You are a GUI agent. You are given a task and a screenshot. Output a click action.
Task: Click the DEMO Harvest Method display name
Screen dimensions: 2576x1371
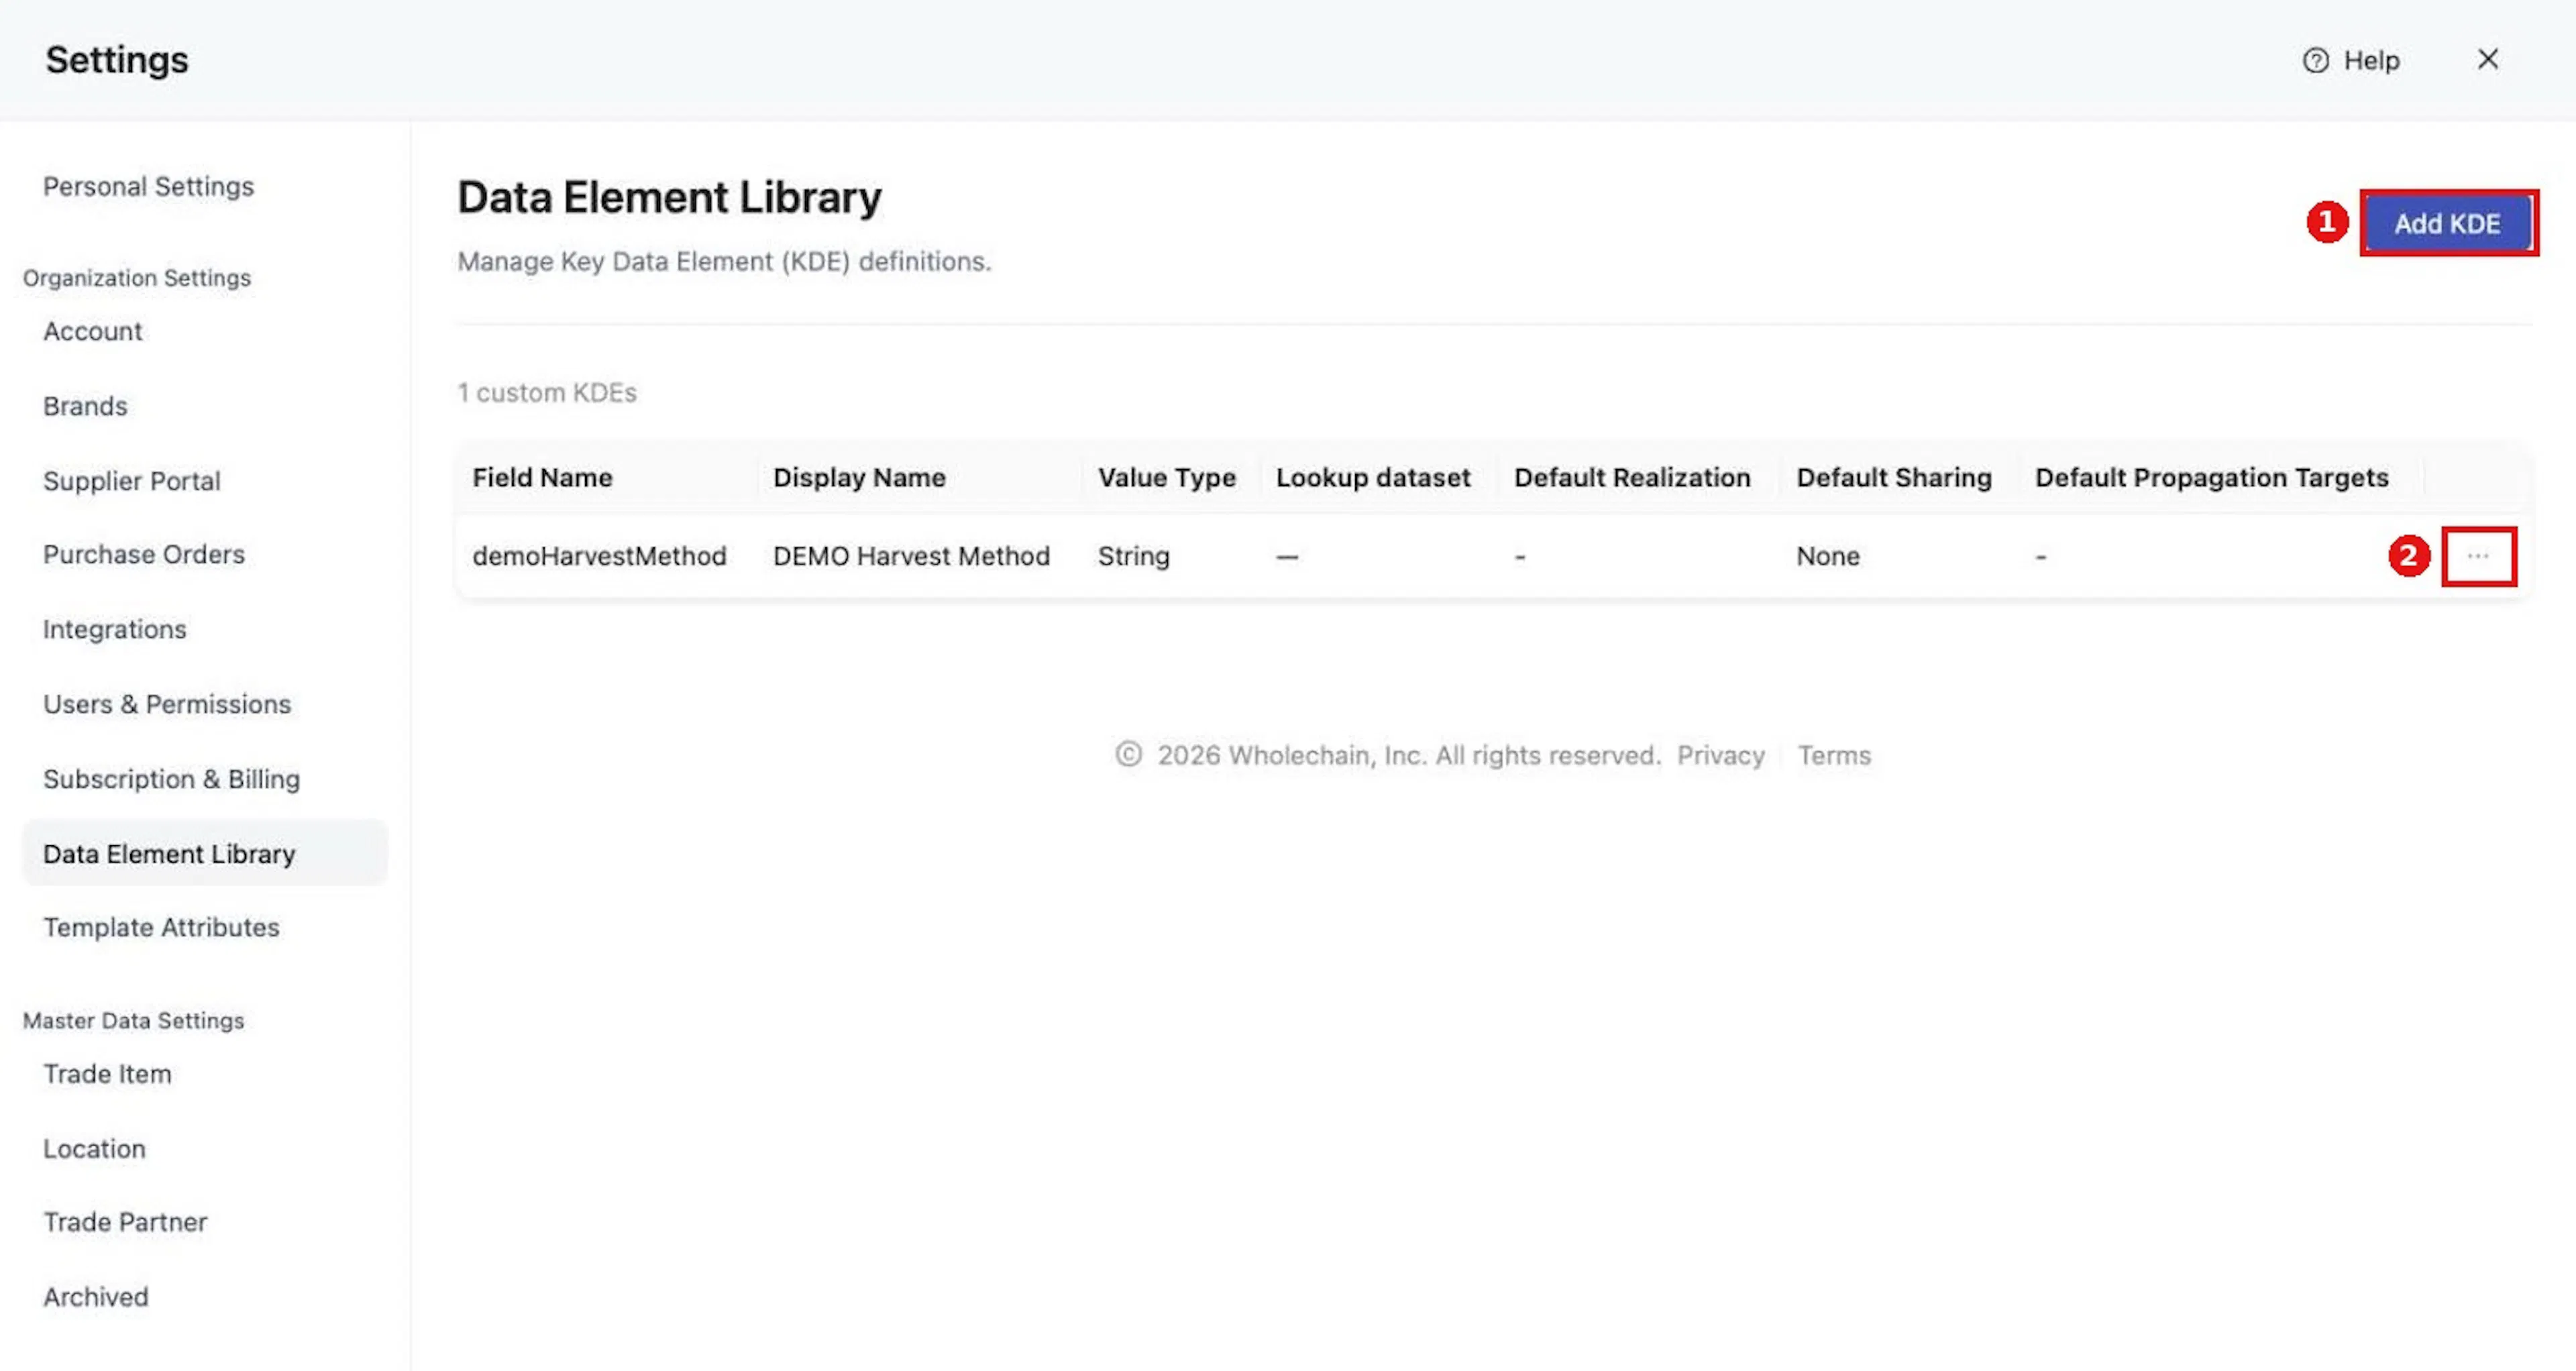click(911, 556)
